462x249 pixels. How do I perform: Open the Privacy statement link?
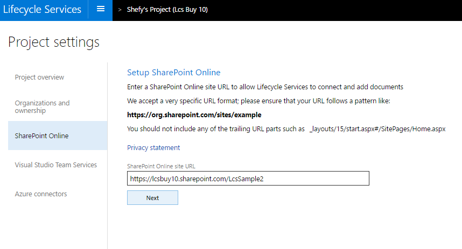click(153, 148)
